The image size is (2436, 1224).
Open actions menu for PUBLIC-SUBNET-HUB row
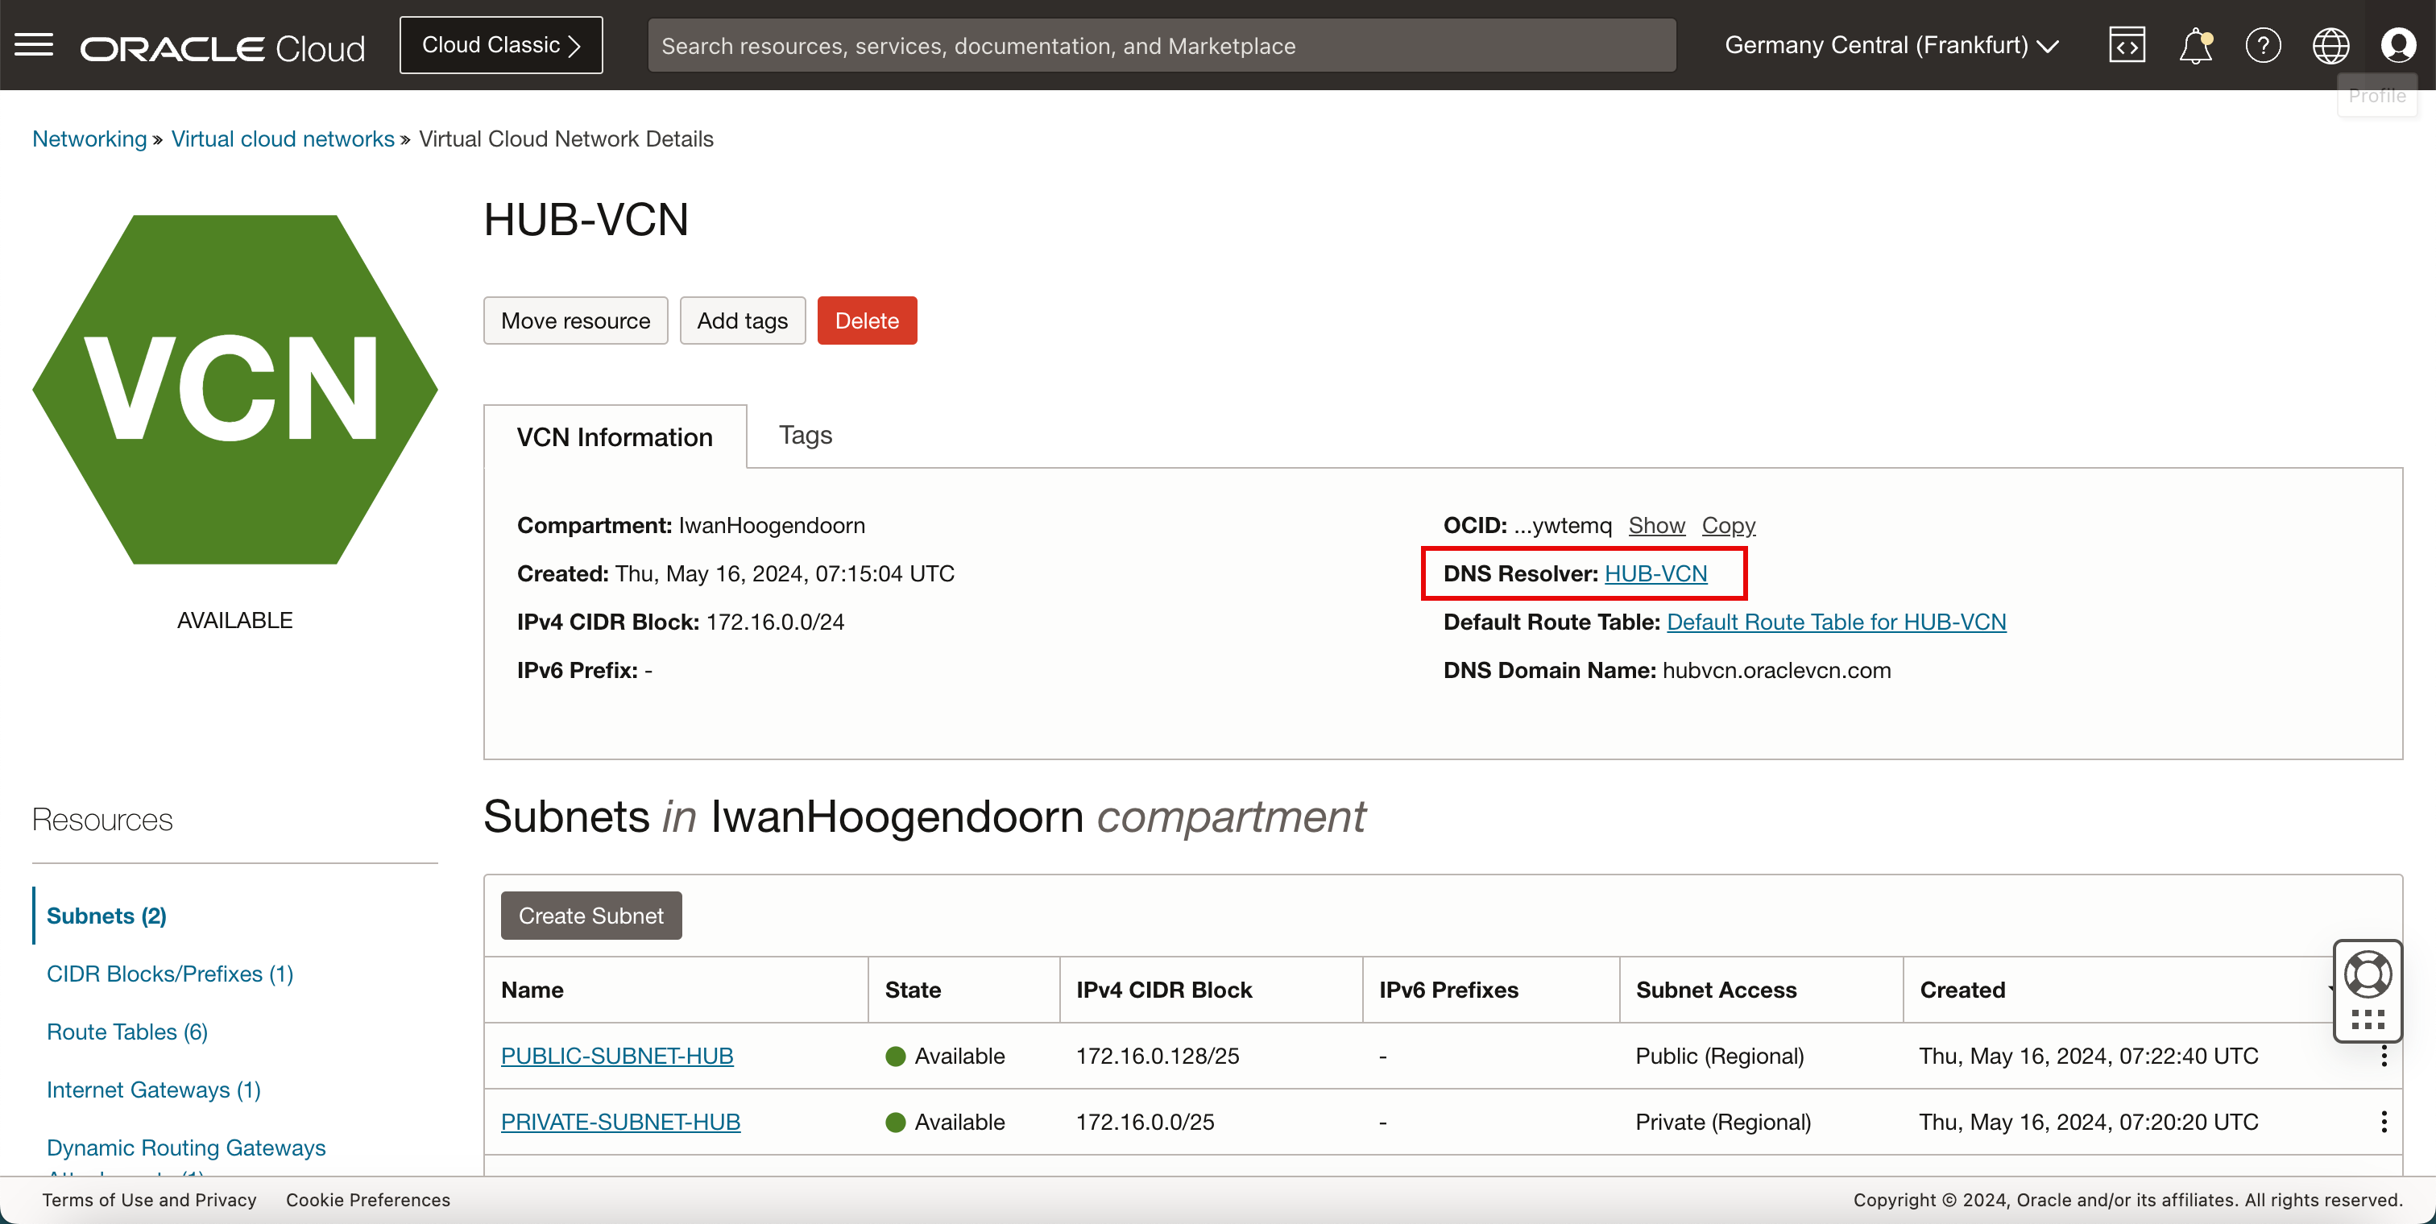[2384, 1056]
